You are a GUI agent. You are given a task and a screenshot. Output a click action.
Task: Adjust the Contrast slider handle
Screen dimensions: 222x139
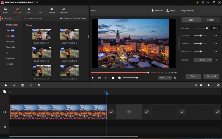[201, 36]
